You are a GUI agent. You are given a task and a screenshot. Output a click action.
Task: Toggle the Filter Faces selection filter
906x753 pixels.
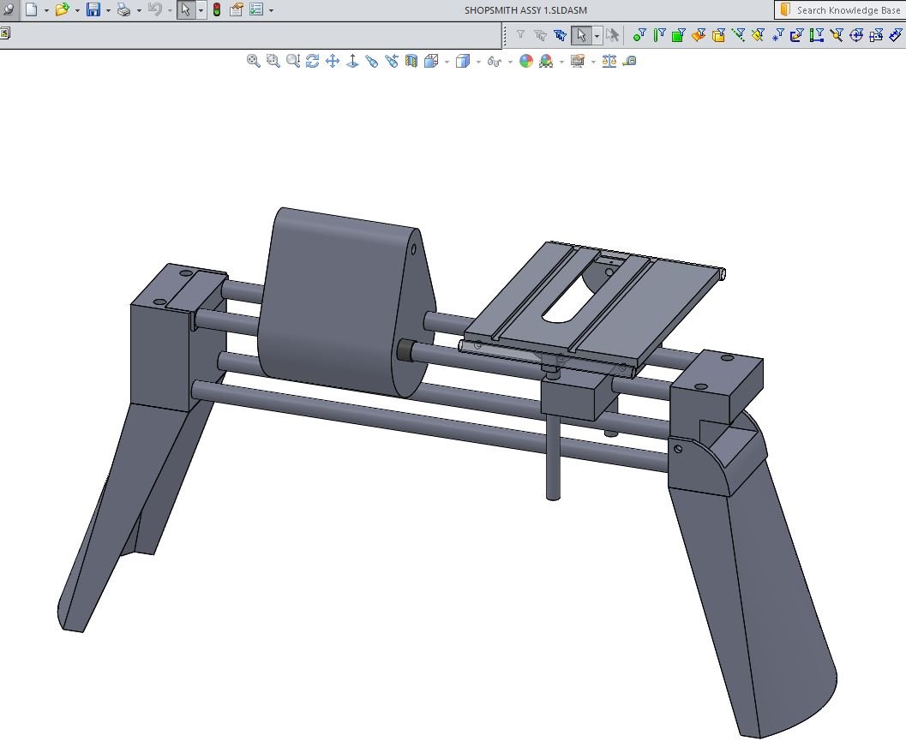(x=678, y=35)
